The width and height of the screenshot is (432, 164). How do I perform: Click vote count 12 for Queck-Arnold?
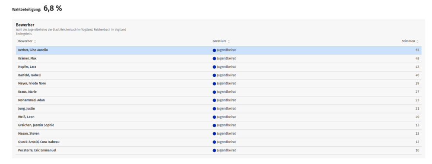[417, 142]
